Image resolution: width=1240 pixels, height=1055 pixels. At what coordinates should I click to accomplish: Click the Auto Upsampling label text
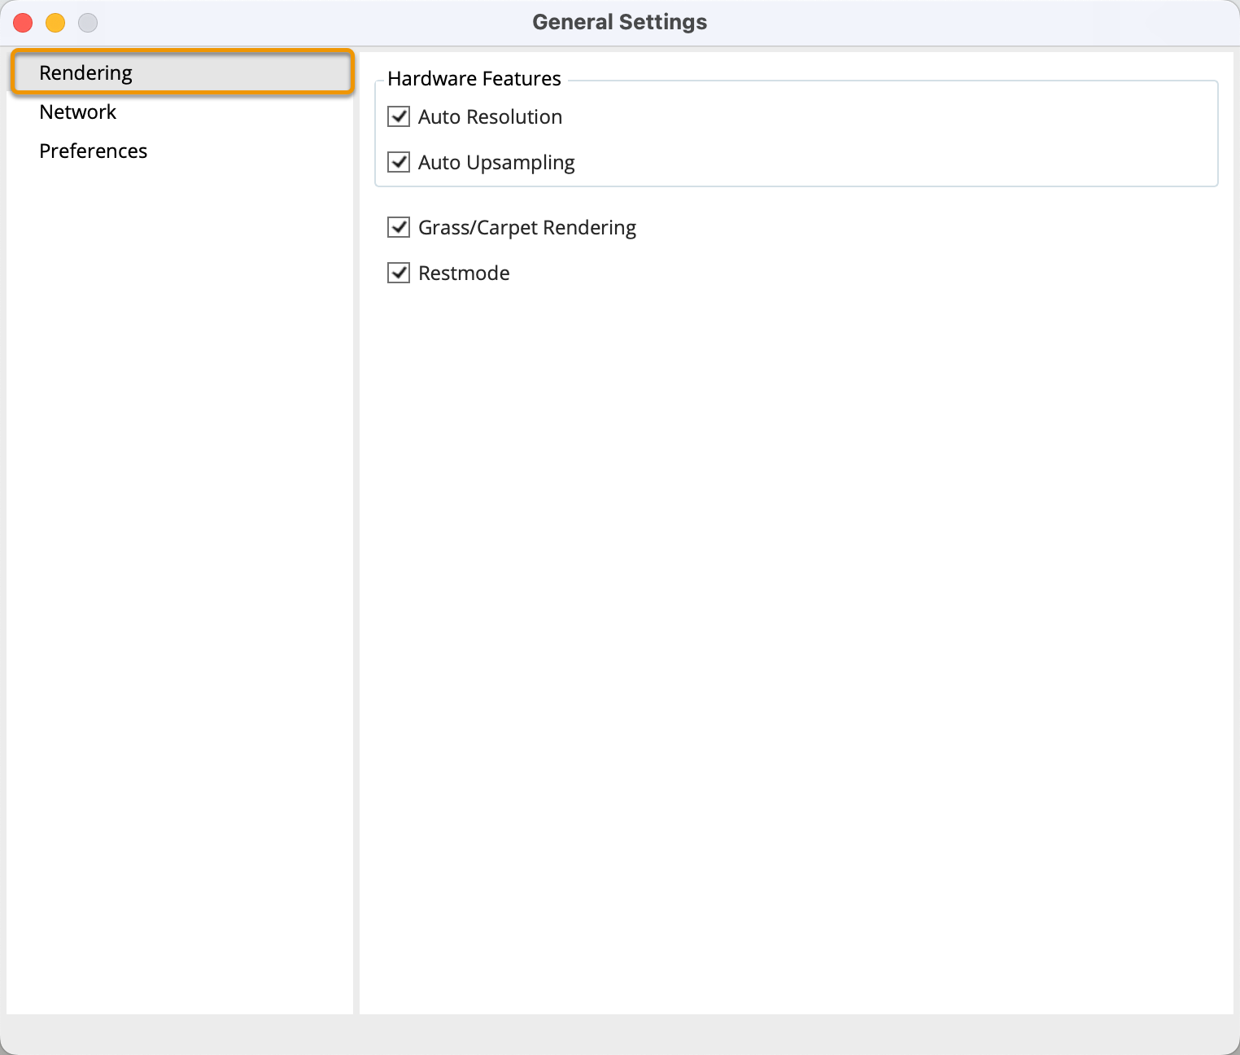tap(496, 162)
